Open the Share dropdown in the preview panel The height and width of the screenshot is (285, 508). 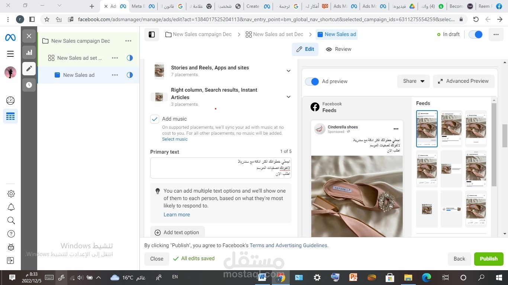click(x=413, y=81)
